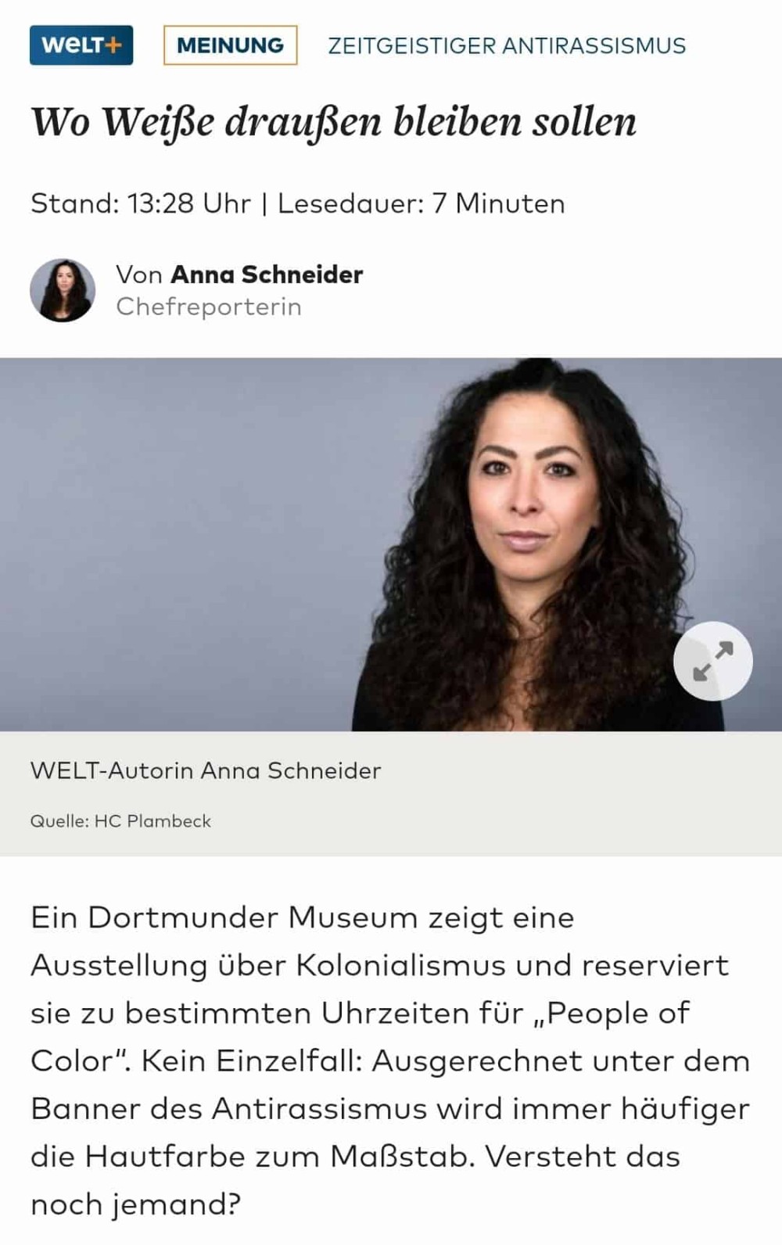The height and width of the screenshot is (1245, 782).
Task: Click the "Lesedauer: 7 Minuten" reading time
Action: click(x=421, y=203)
